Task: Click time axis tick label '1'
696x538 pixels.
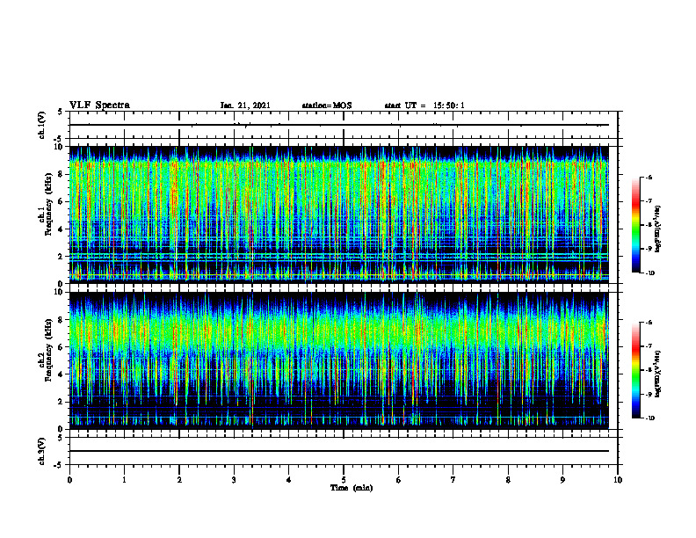Action: (x=124, y=480)
